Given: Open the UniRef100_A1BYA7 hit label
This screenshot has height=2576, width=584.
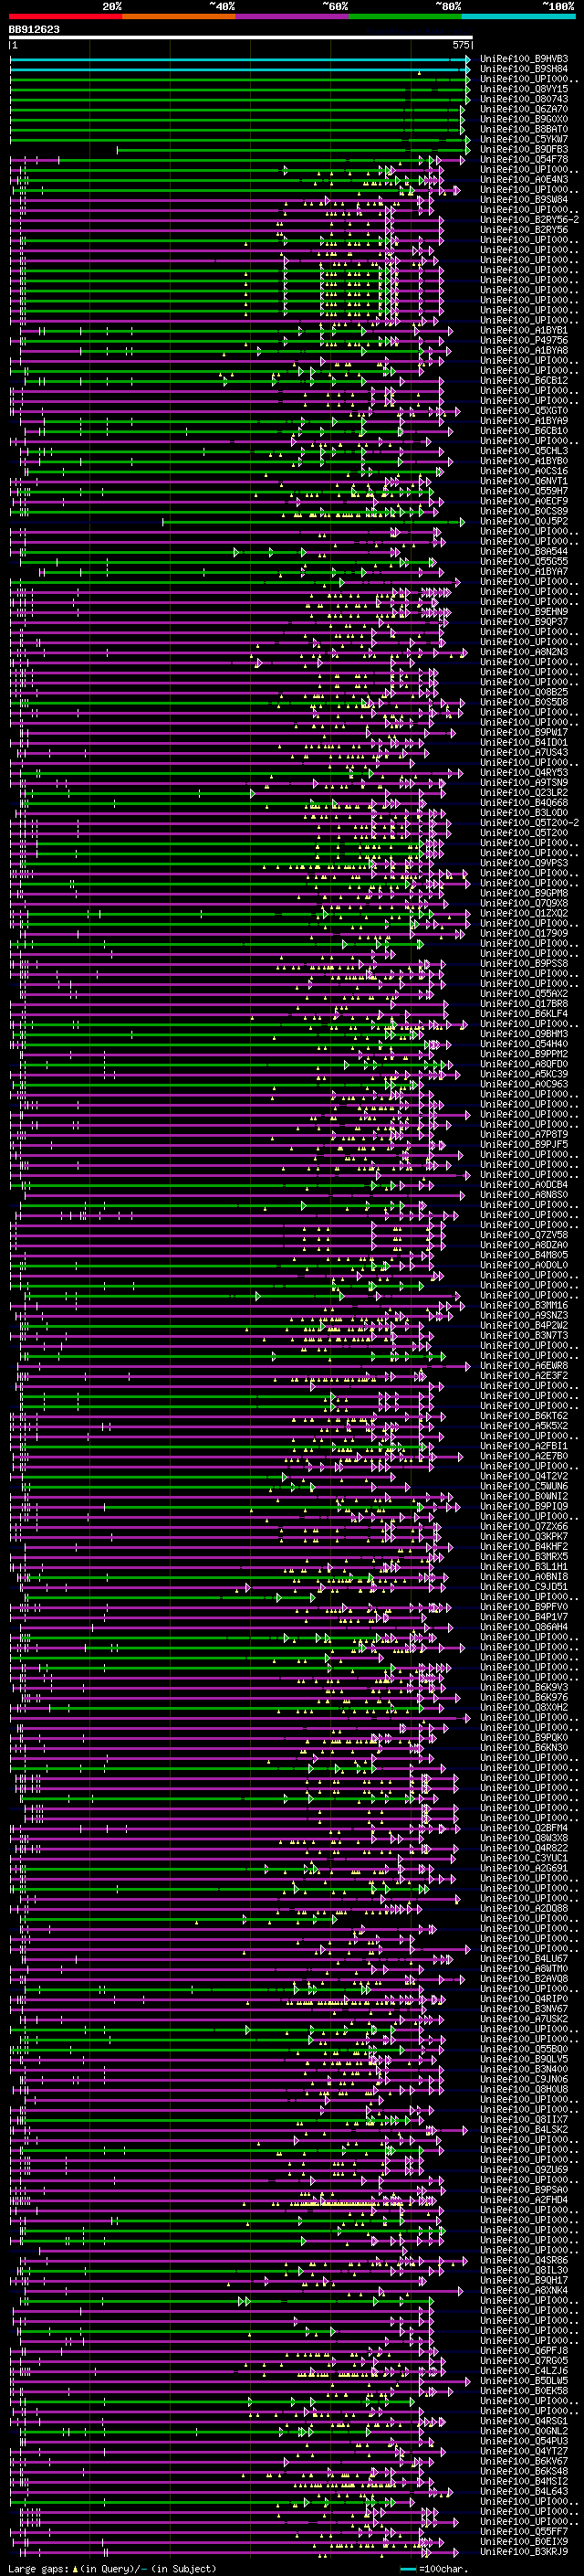Looking at the screenshot, I should coord(524,571).
